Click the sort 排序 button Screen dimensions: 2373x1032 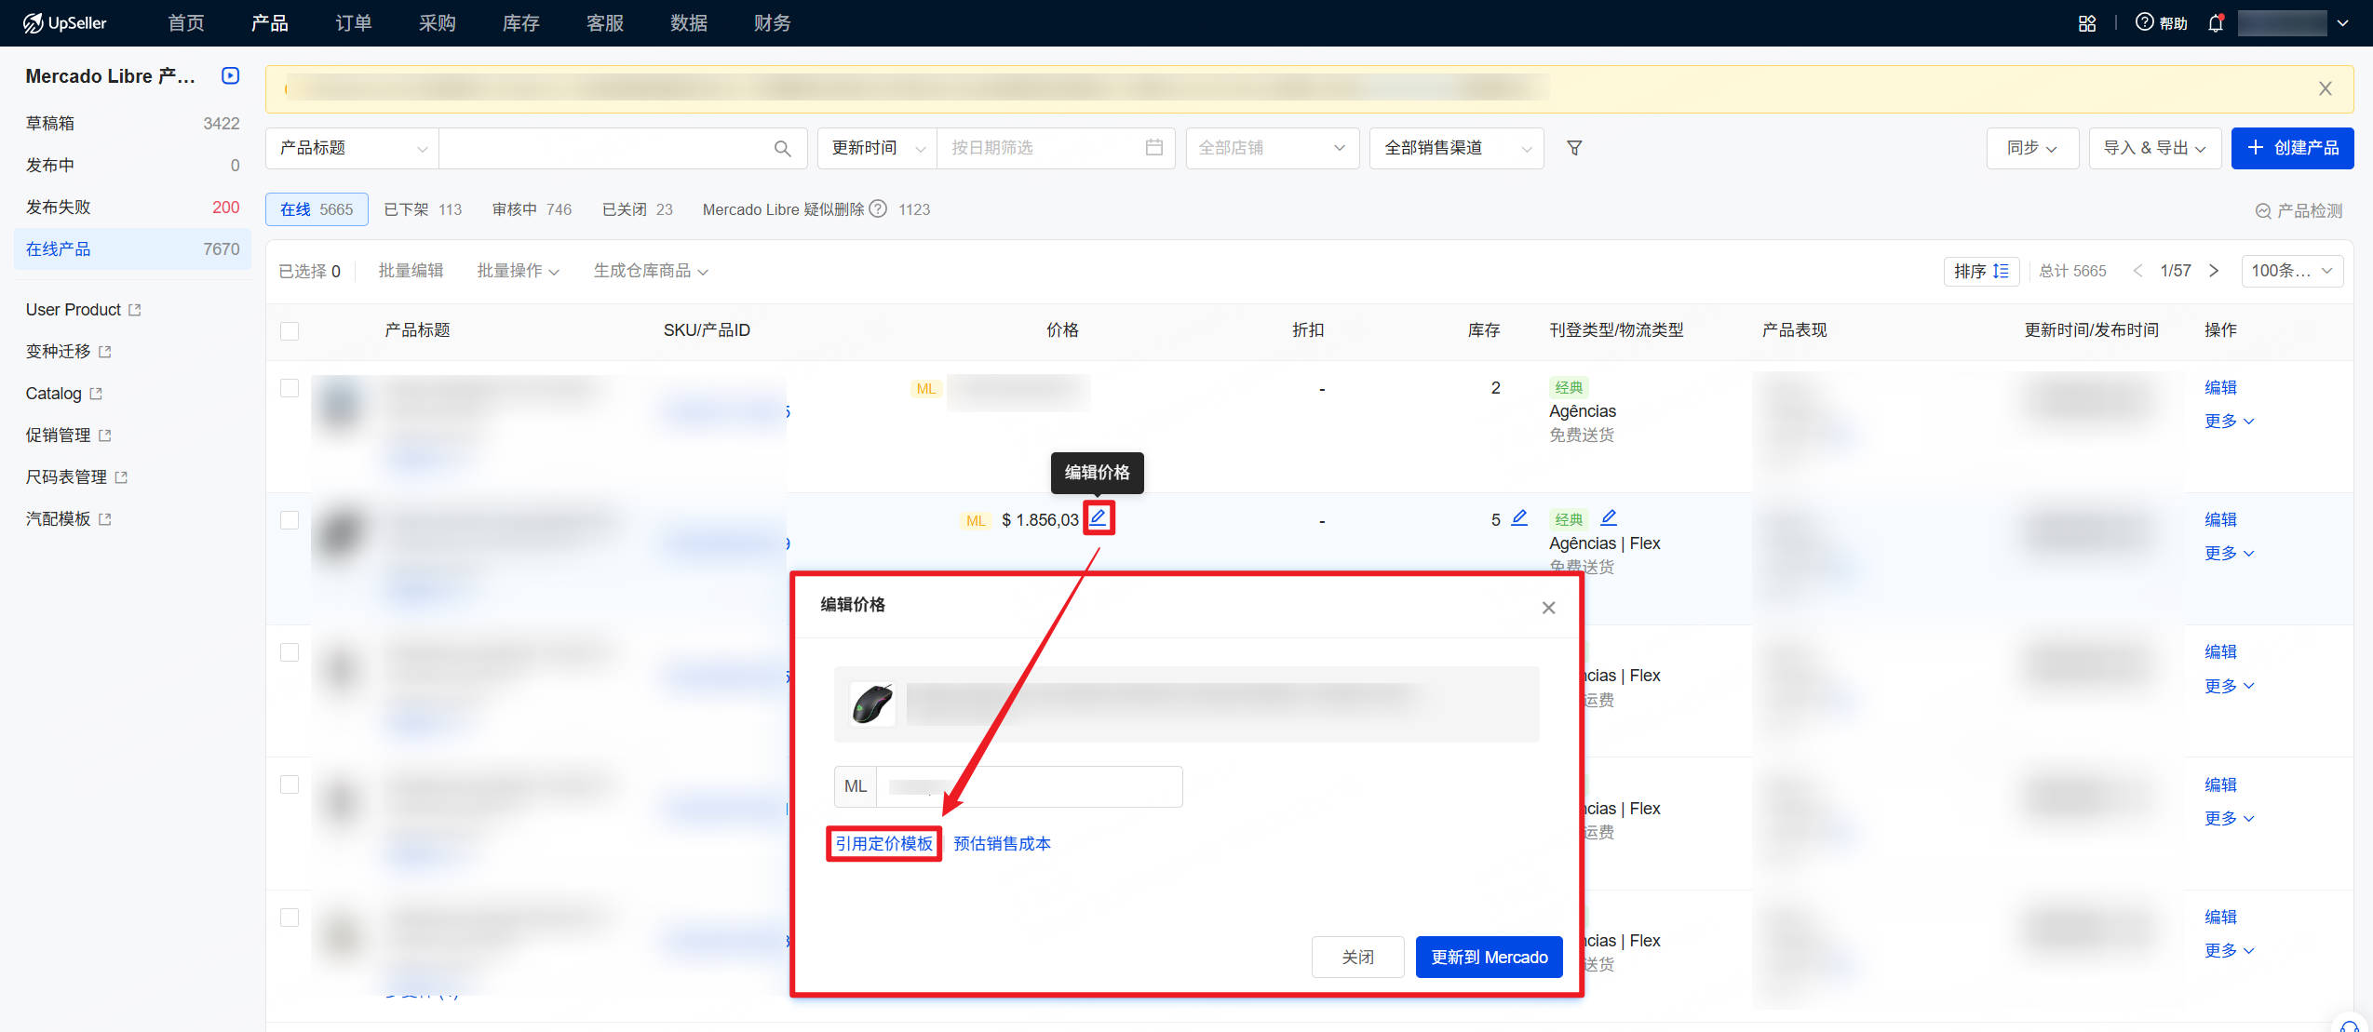(x=1981, y=271)
